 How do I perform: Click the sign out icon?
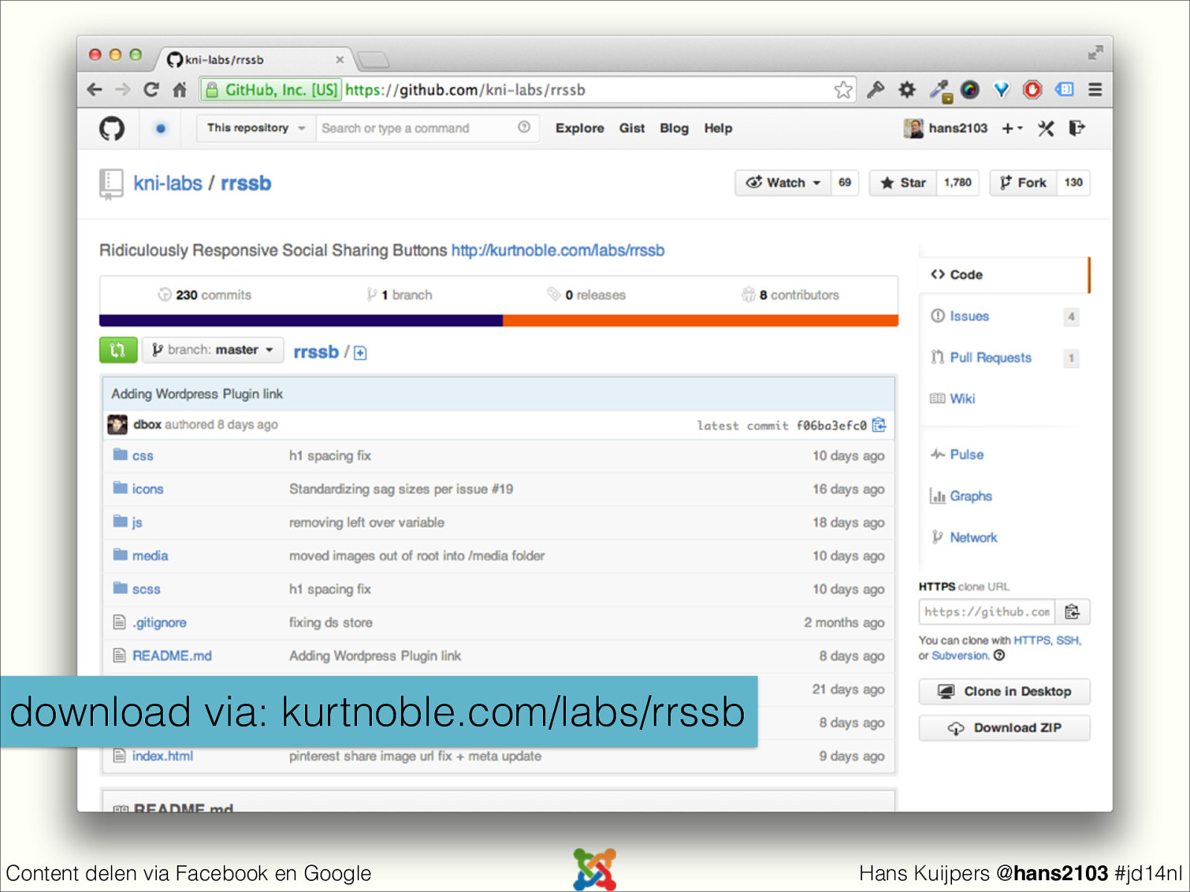(x=1076, y=129)
